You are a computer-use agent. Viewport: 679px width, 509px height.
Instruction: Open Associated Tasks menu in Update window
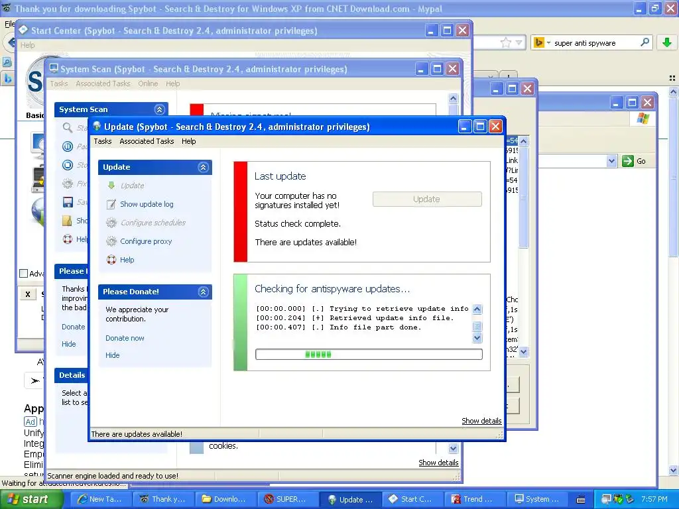(147, 141)
